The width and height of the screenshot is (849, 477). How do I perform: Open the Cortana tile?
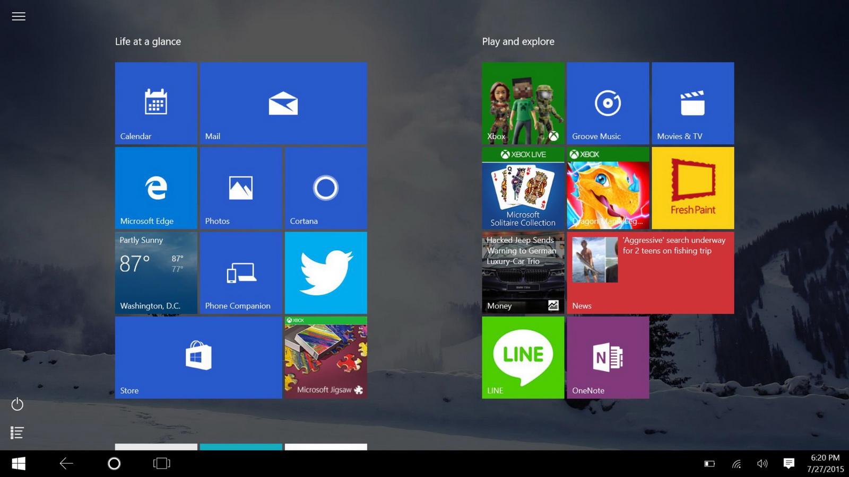coord(326,188)
